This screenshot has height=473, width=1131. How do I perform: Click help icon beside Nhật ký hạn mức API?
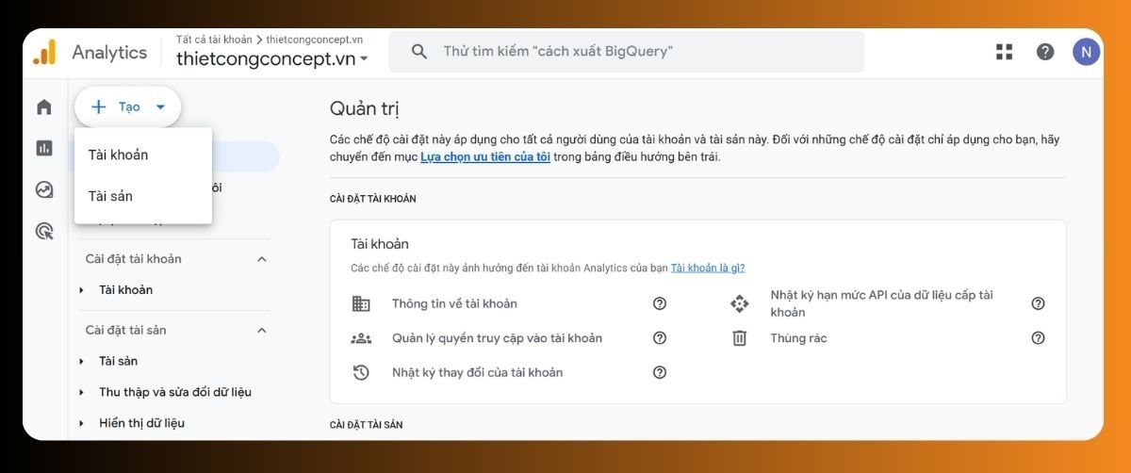[x=1038, y=303]
